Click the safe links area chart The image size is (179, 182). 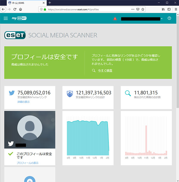pyautogui.click(x=88, y=138)
